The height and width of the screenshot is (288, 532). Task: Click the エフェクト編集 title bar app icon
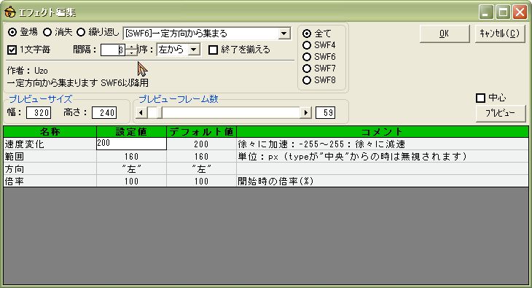click(10, 12)
